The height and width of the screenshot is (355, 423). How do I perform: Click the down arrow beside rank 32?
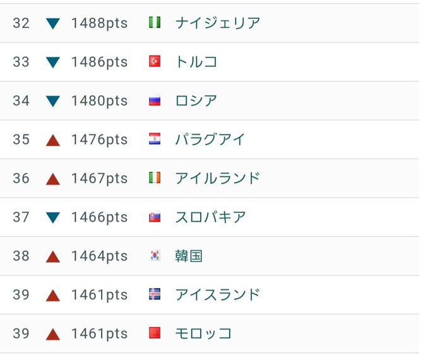click(53, 23)
